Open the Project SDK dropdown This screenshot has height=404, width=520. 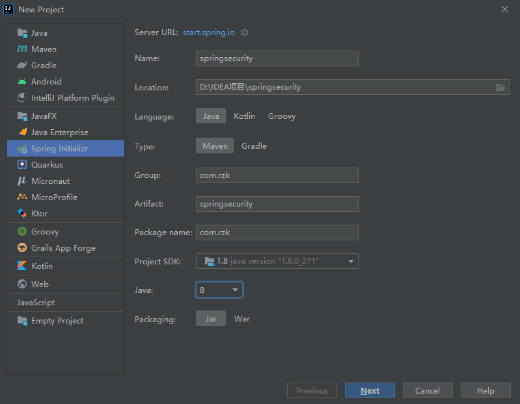(x=277, y=261)
